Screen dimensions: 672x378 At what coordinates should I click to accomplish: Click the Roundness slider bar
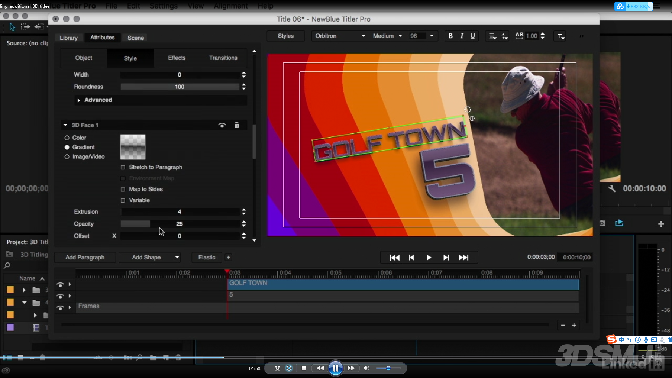(x=180, y=87)
